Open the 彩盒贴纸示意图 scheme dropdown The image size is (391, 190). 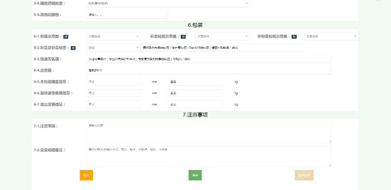tap(222, 37)
